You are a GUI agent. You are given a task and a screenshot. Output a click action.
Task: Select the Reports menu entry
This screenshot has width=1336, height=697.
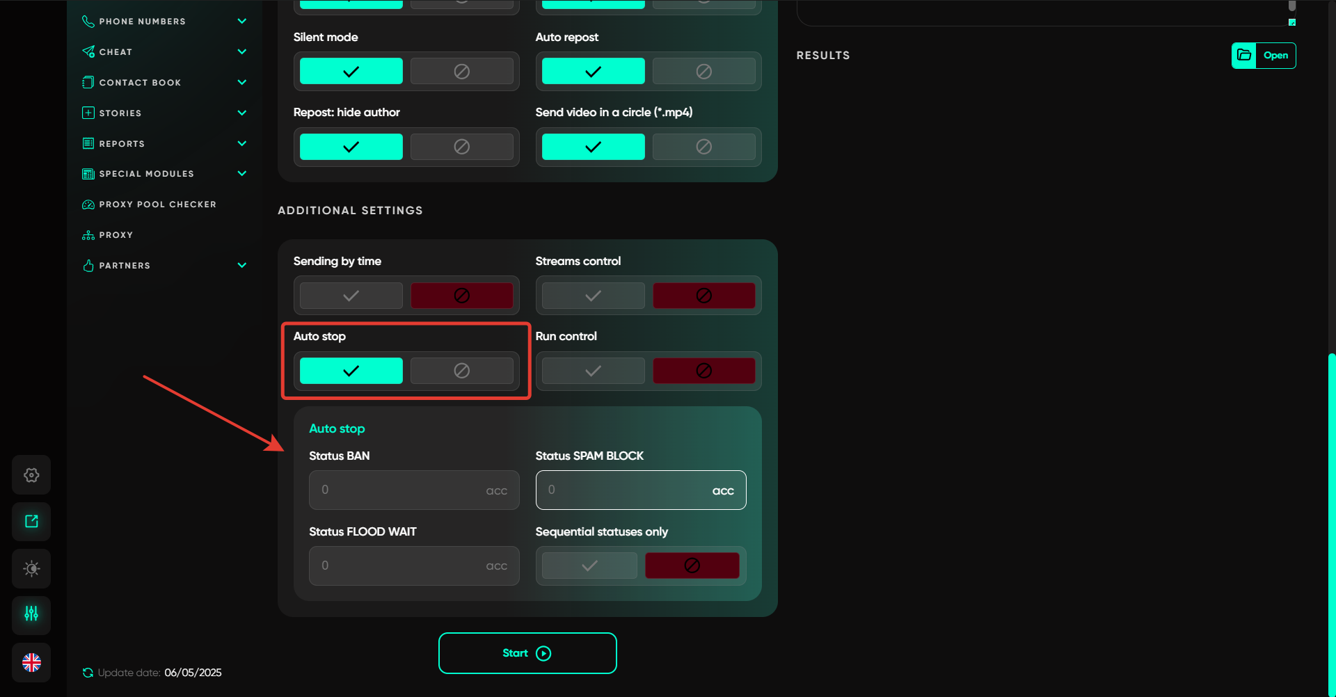tap(122, 144)
